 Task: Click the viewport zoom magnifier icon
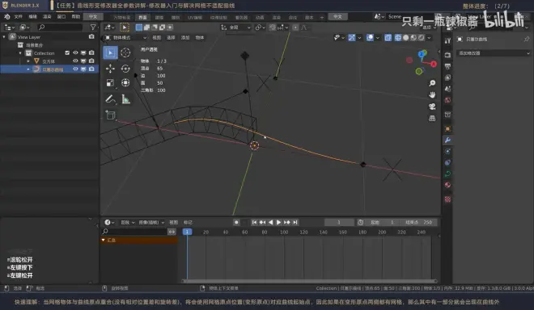coord(432,83)
